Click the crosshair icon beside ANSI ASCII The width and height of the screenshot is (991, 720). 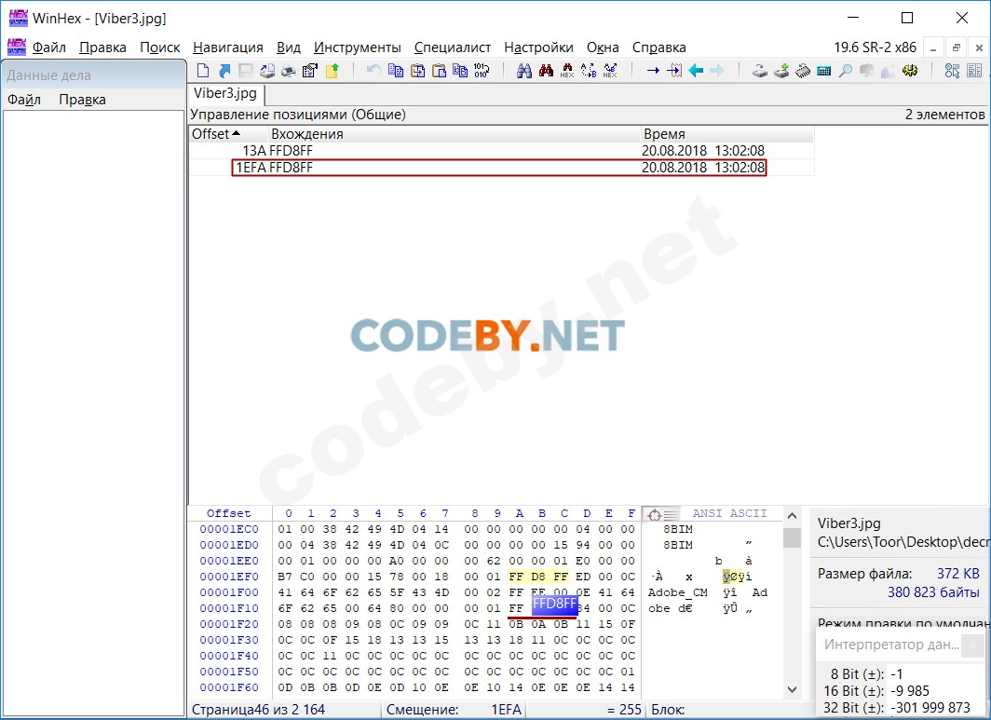(655, 514)
